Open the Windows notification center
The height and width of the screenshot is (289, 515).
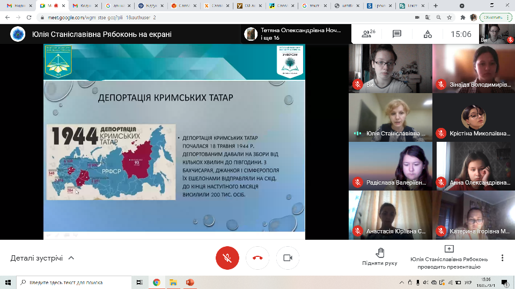coord(505,283)
